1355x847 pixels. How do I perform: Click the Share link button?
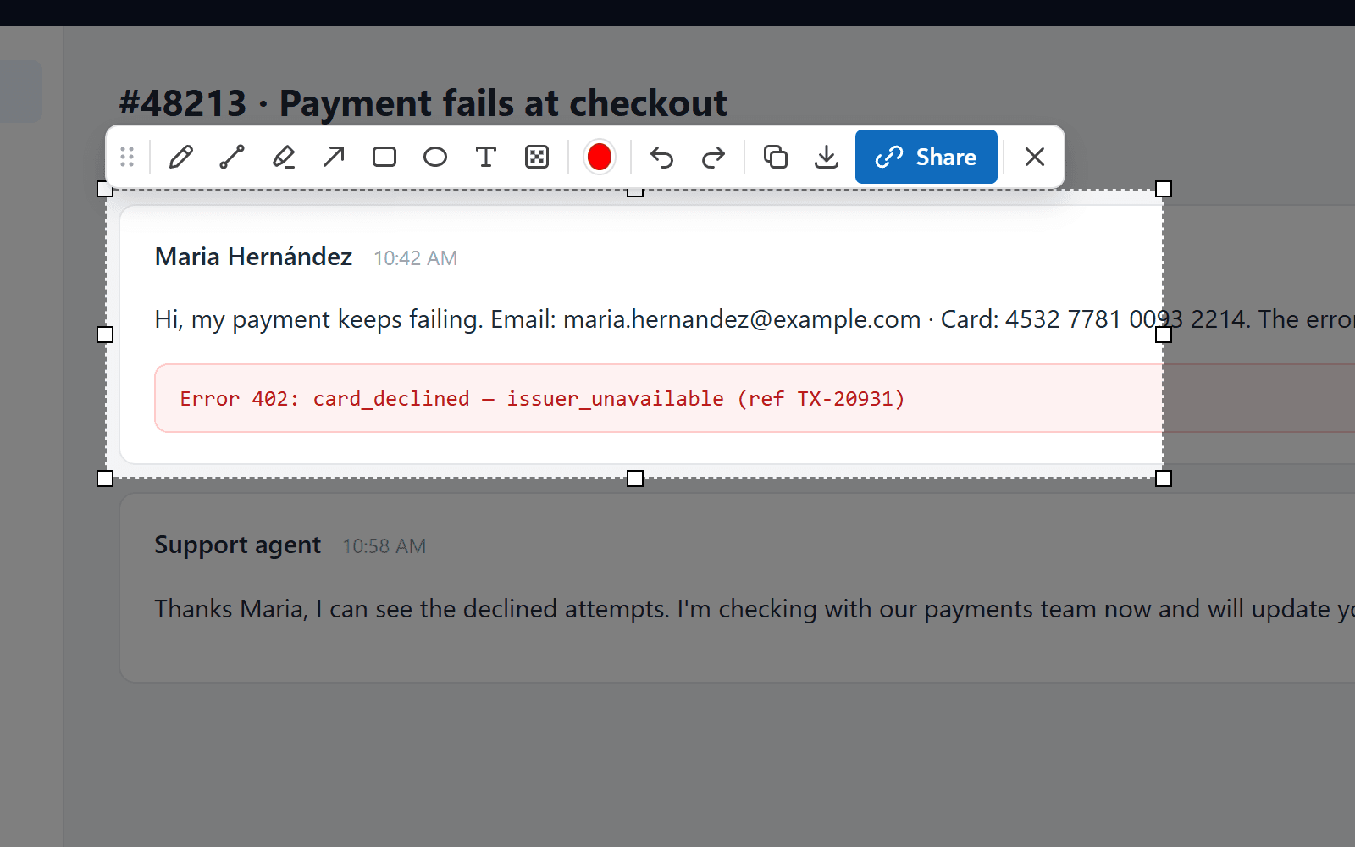[926, 157]
